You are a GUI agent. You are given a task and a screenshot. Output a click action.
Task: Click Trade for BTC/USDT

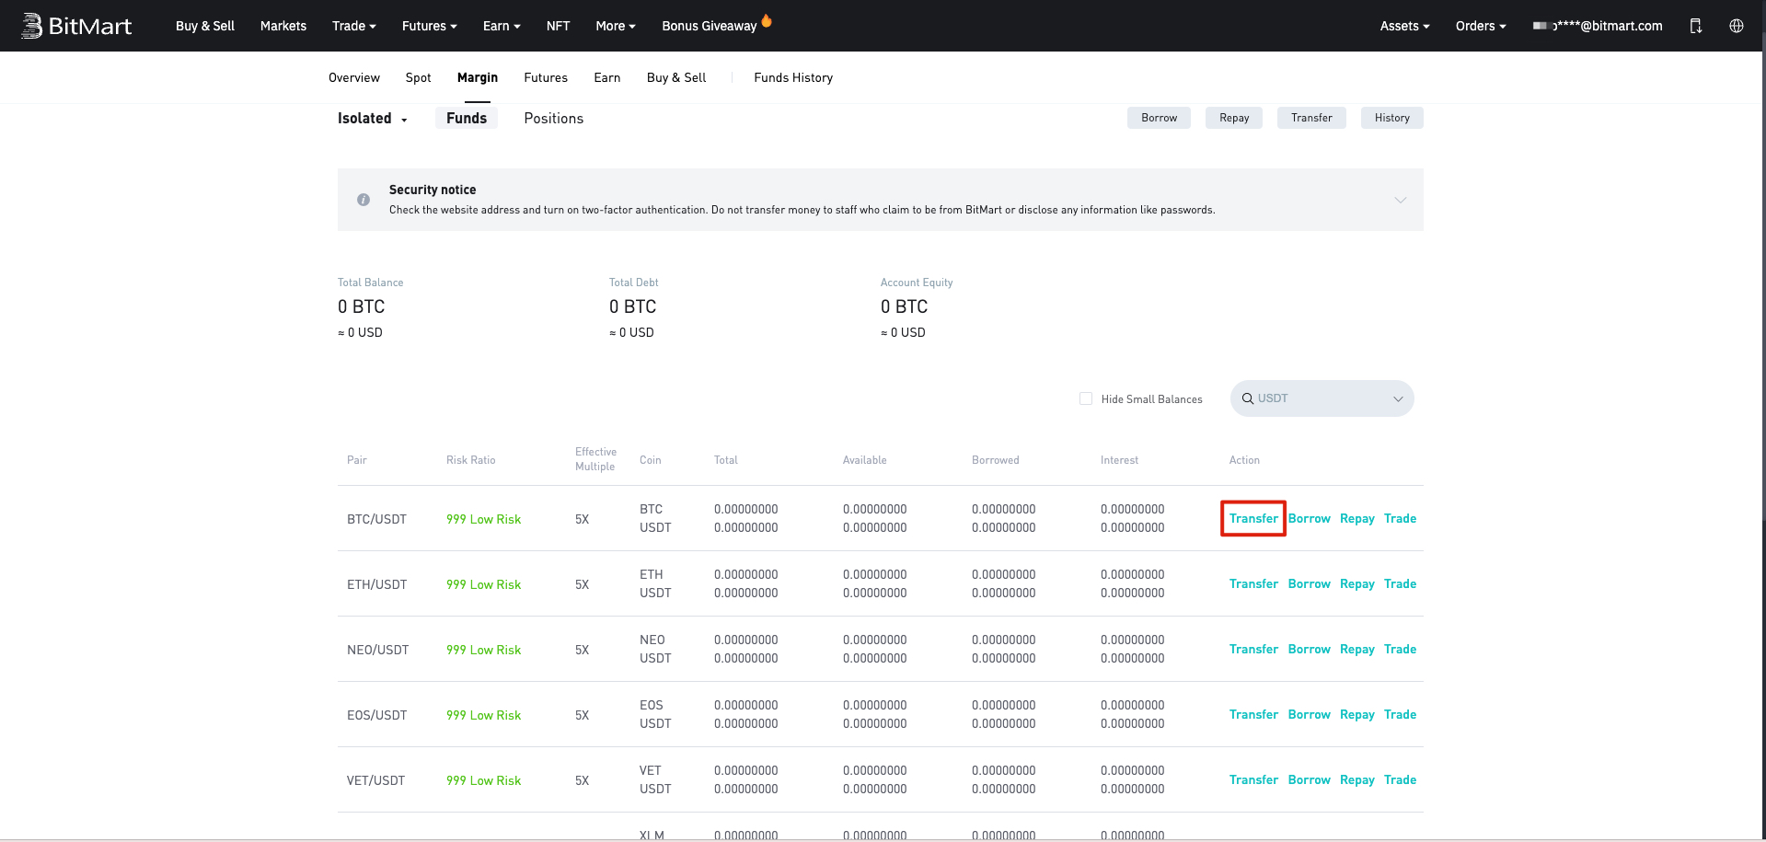tap(1401, 518)
